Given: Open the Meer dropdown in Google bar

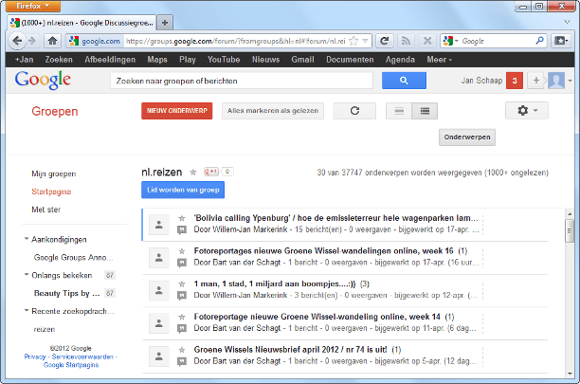Looking at the screenshot, I should click(440, 60).
